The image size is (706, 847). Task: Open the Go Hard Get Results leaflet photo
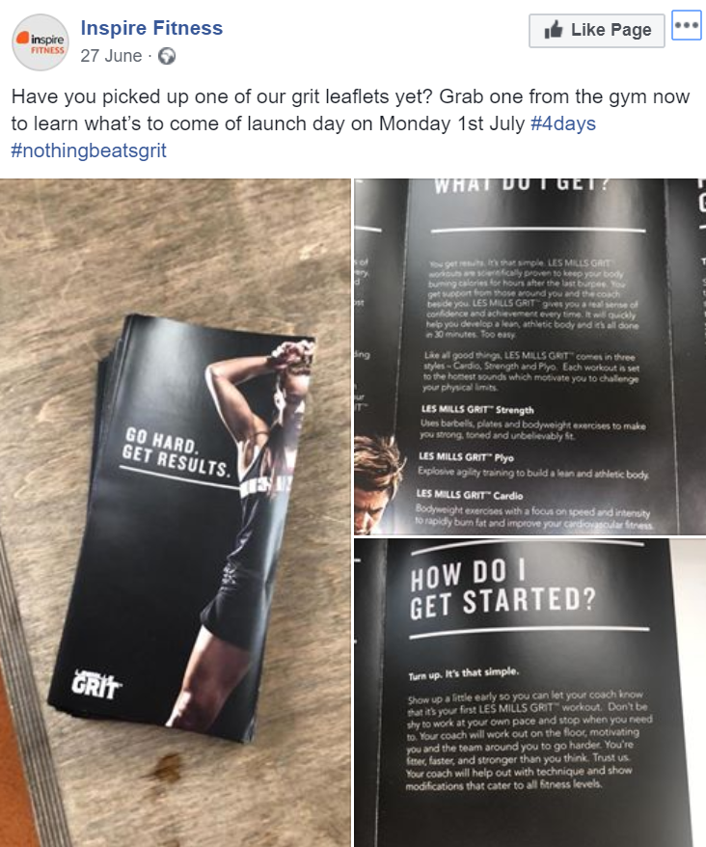176,512
